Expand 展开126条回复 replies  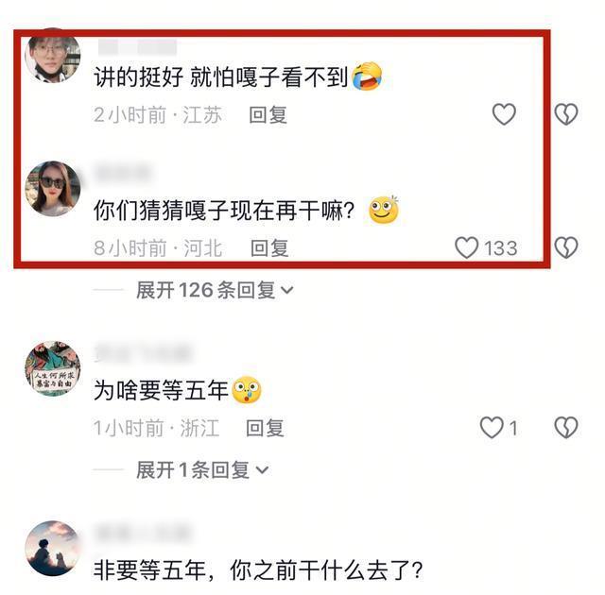[x=215, y=290]
